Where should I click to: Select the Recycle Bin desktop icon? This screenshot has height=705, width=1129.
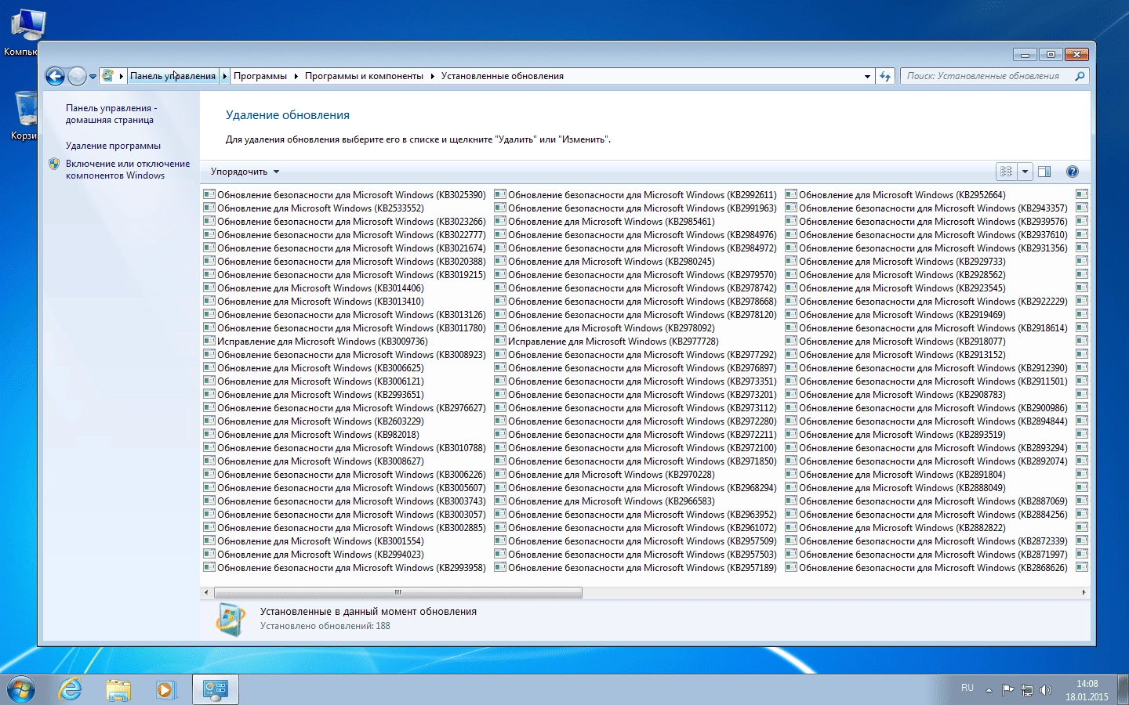point(26,115)
